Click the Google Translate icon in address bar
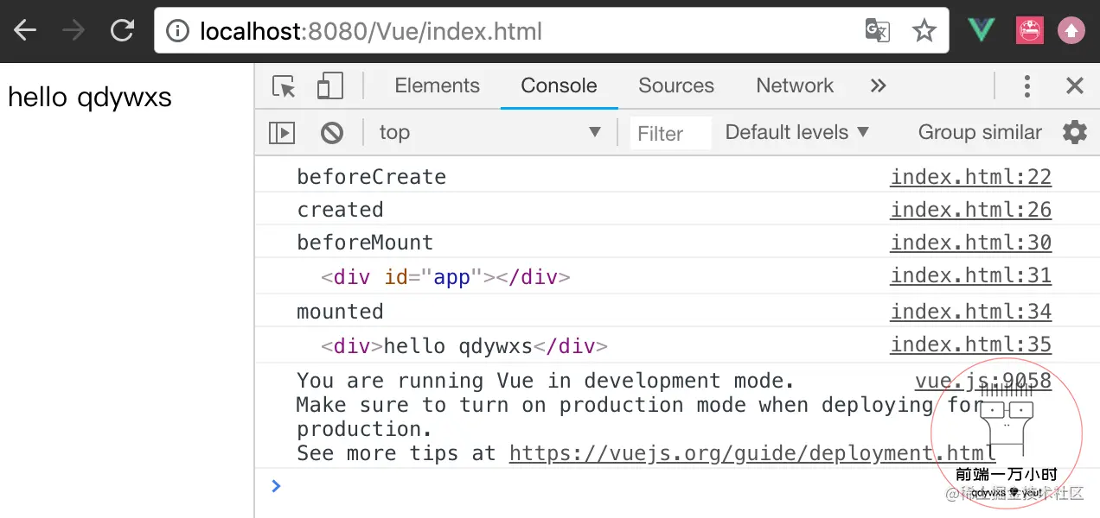The height and width of the screenshot is (518, 1100). (877, 29)
